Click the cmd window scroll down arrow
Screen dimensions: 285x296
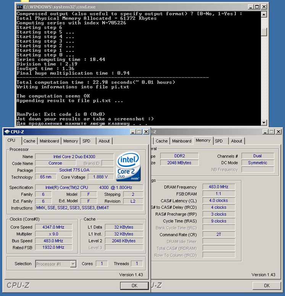point(264,123)
